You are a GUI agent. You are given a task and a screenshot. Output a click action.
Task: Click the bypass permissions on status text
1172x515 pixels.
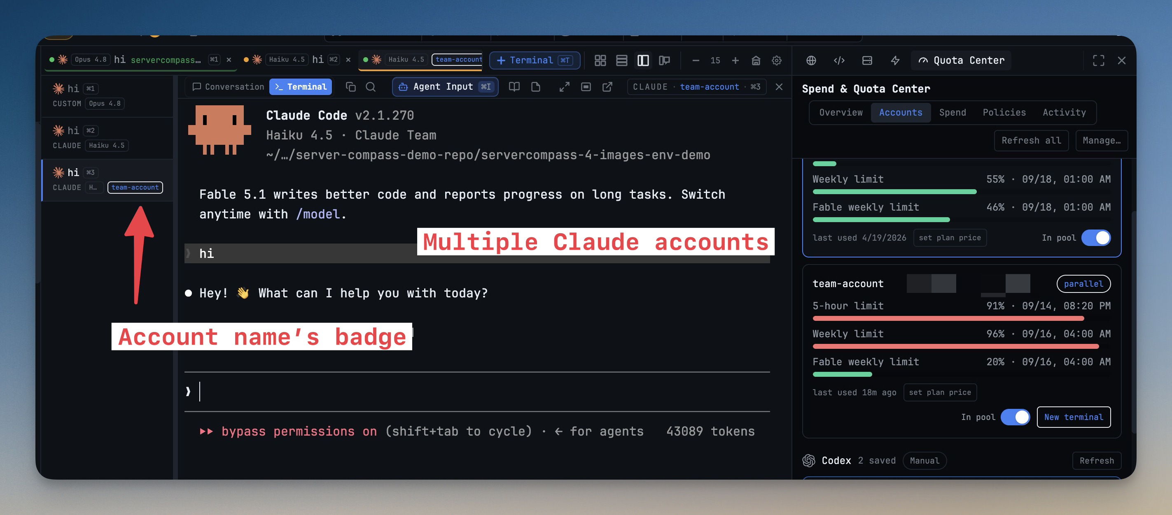click(299, 431)
